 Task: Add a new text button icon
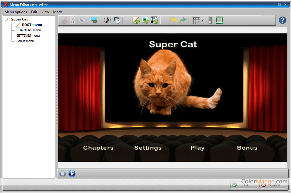tap(136, 20)
